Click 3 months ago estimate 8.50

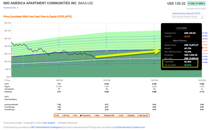154,107
